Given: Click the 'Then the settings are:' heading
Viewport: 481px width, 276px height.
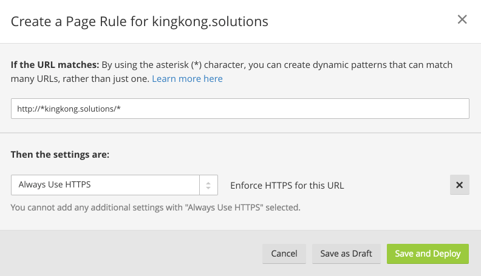Looking at the screenshot, I should click(x=60, y=155).
